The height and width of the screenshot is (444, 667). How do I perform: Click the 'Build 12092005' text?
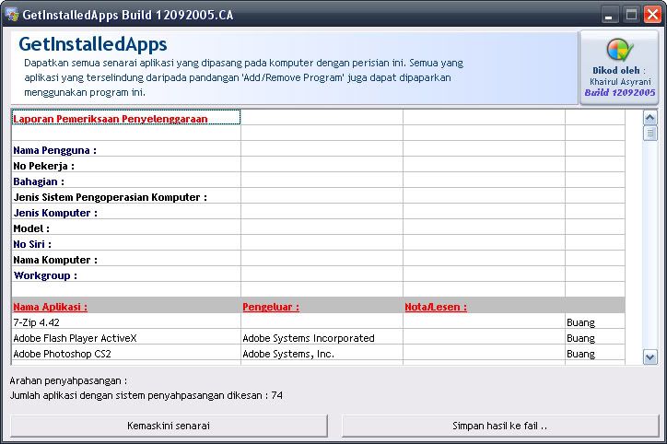[x=620, y=92]
